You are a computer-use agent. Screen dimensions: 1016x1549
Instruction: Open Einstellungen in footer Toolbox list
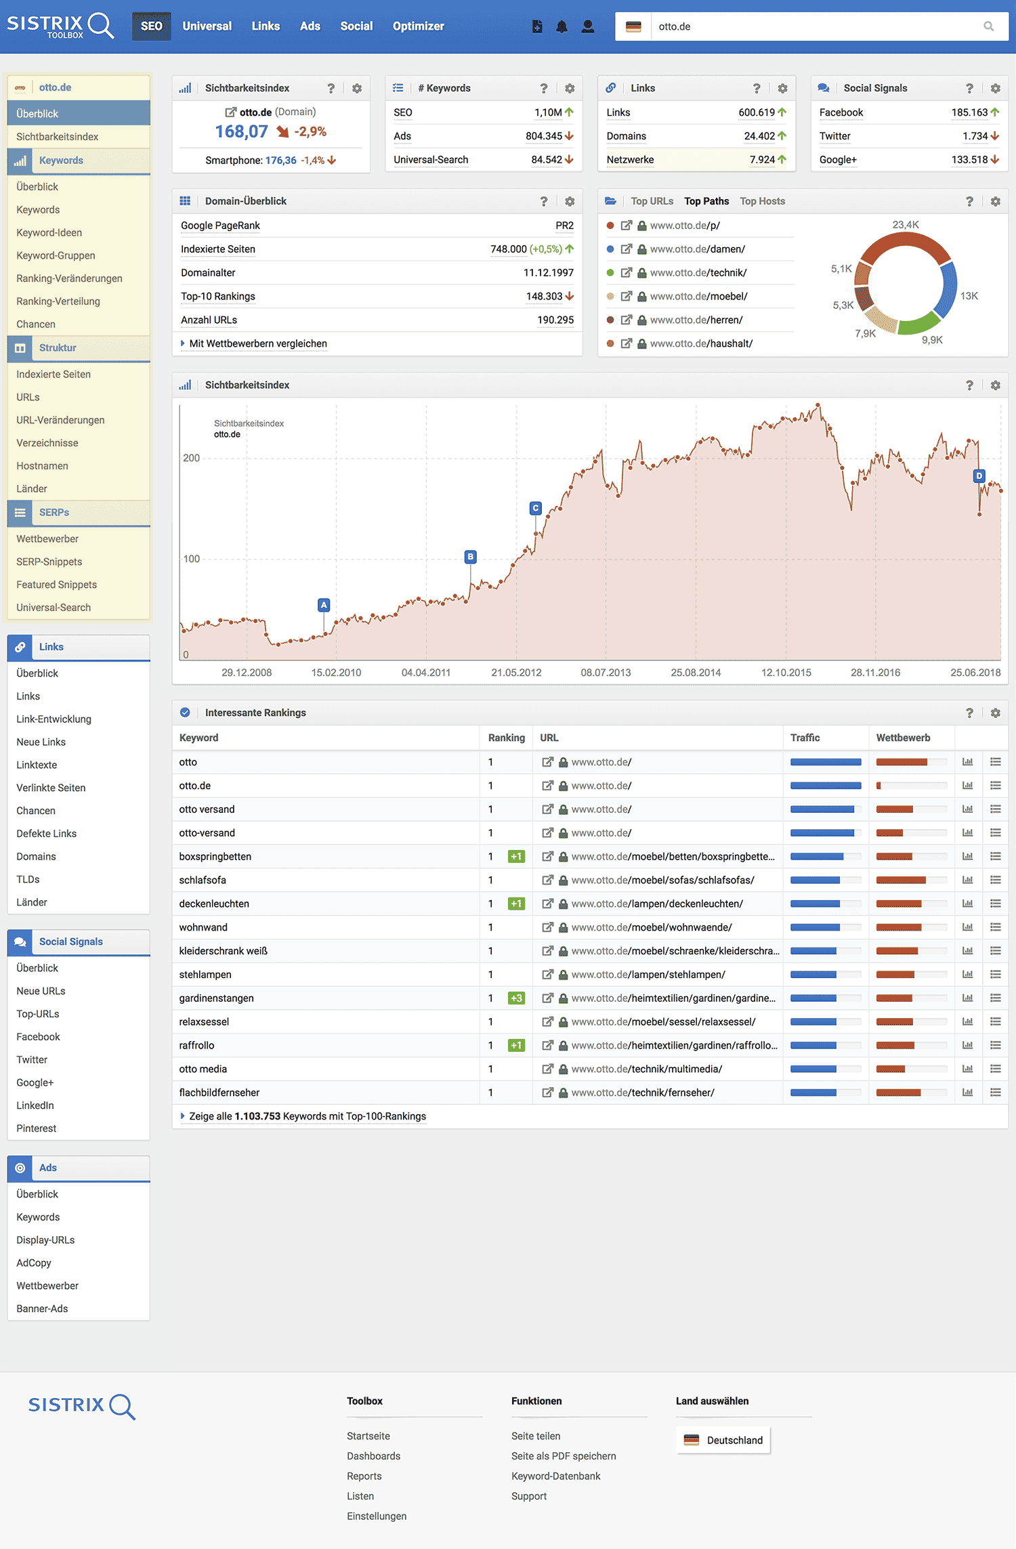377,1516
